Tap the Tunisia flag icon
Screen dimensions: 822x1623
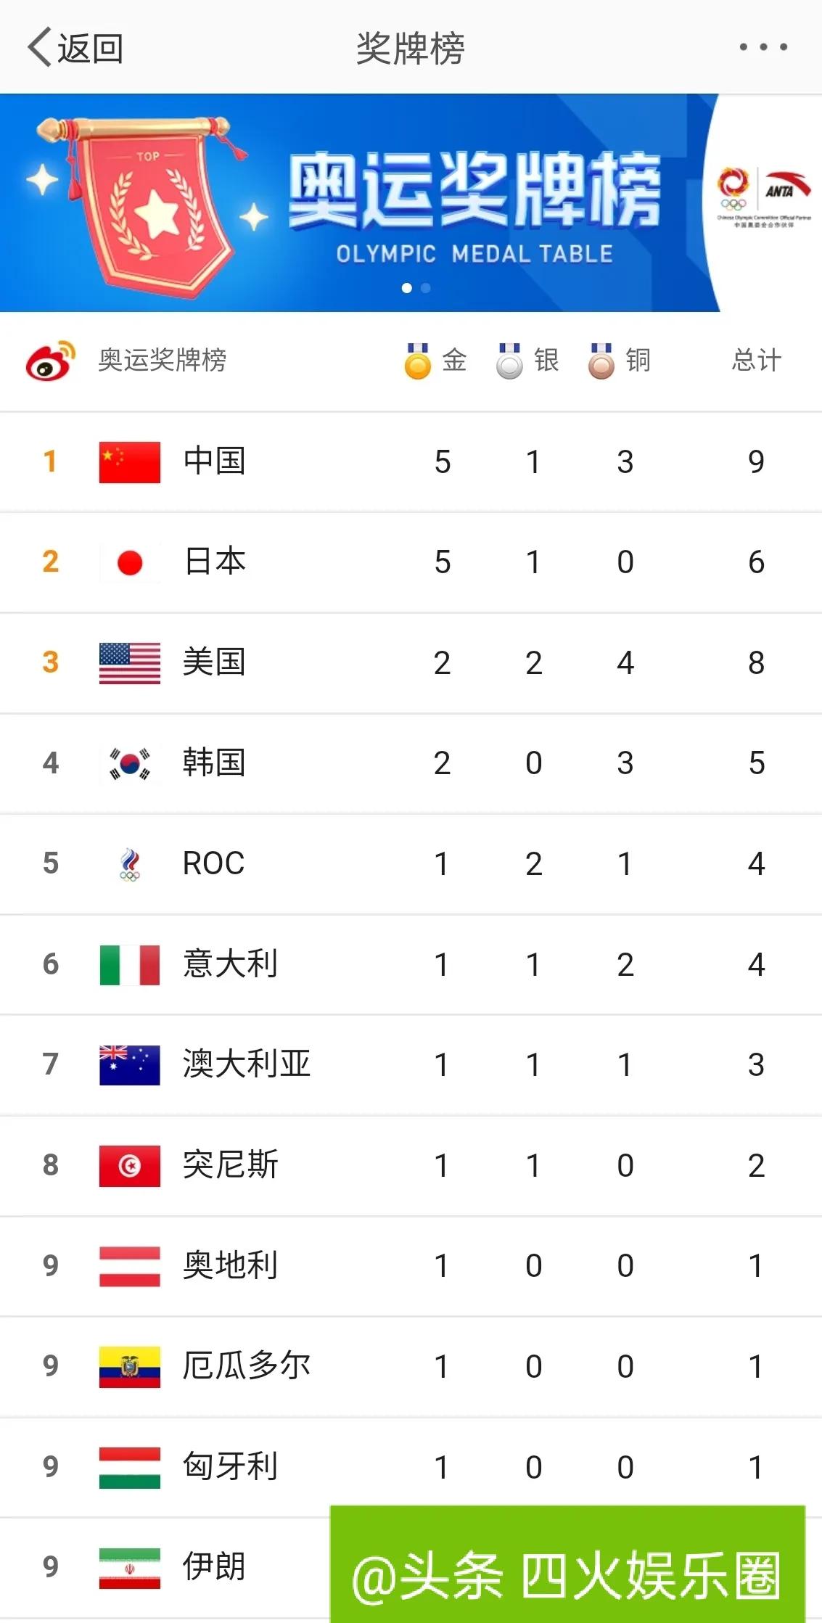[129, 1164]
